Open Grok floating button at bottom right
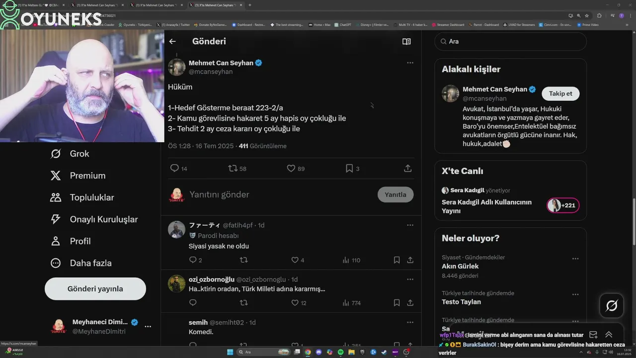 pos(612,306)
